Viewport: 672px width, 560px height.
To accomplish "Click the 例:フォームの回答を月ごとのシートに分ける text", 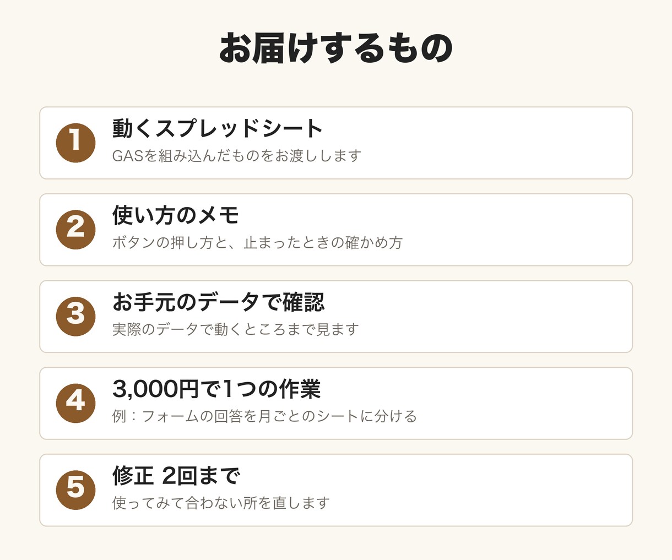I will point(265,416).
